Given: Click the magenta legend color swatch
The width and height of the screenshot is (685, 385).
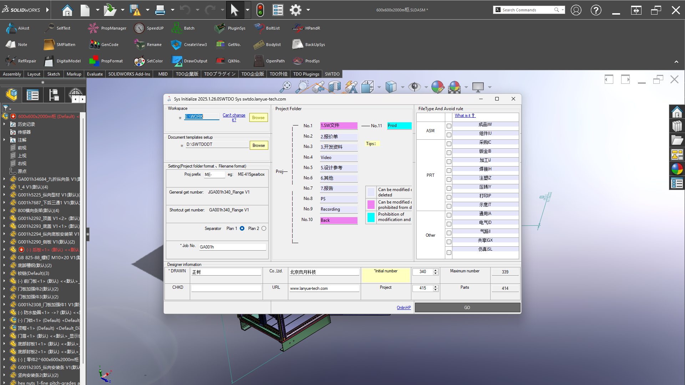Looking at the screenshot, I should click(x=371, y=205).
